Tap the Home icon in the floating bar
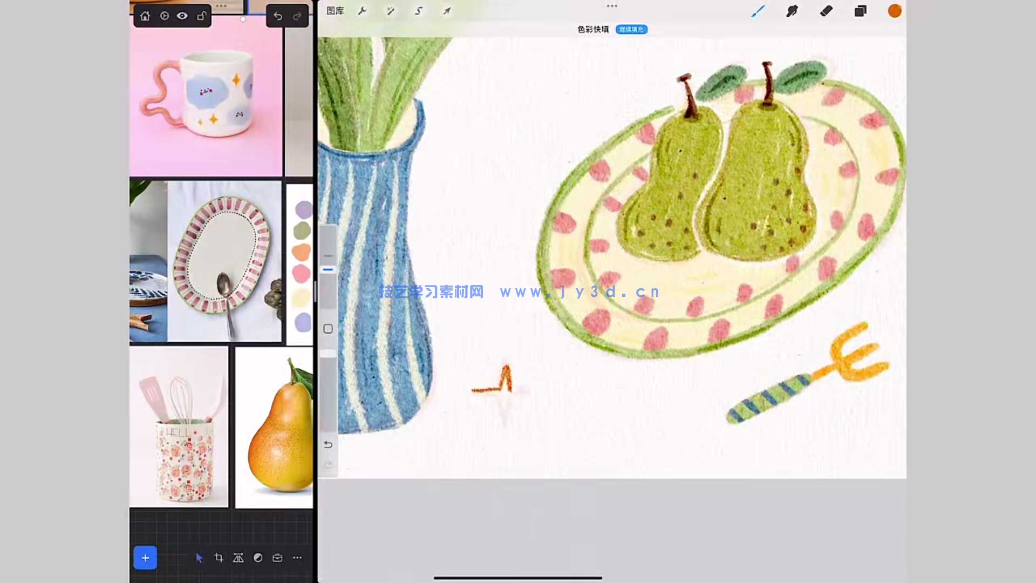This screenshot has width=1036, height=583. pyautogui.click(x=145, y=16)
